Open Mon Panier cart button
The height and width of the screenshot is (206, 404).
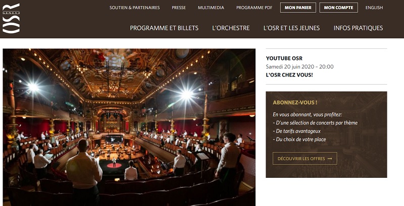coord(298,8)
